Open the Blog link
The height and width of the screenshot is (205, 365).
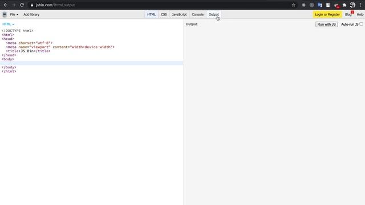tap(348, 14)
